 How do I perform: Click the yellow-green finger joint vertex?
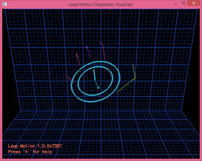(135, 78)
